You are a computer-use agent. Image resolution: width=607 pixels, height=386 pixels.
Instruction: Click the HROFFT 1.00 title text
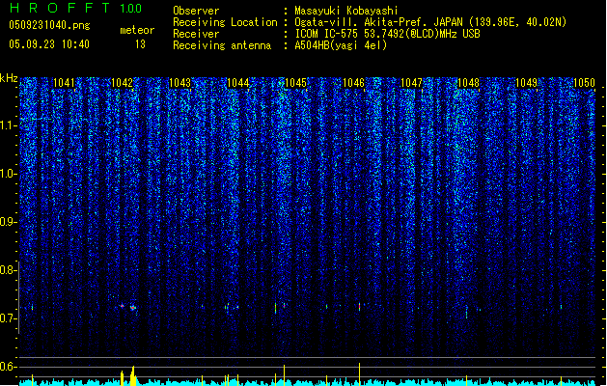[x=75, y=8]
